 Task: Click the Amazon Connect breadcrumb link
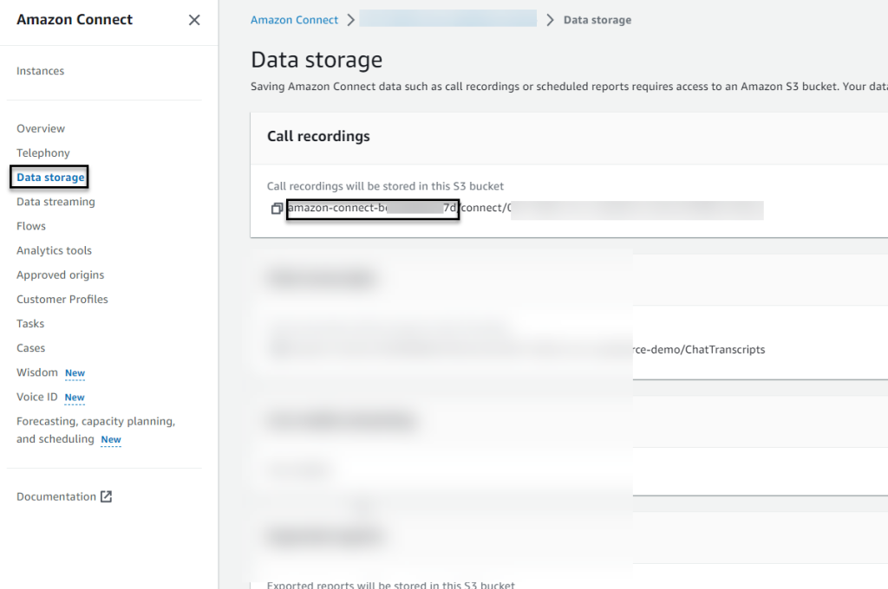(x=294, y=20)
